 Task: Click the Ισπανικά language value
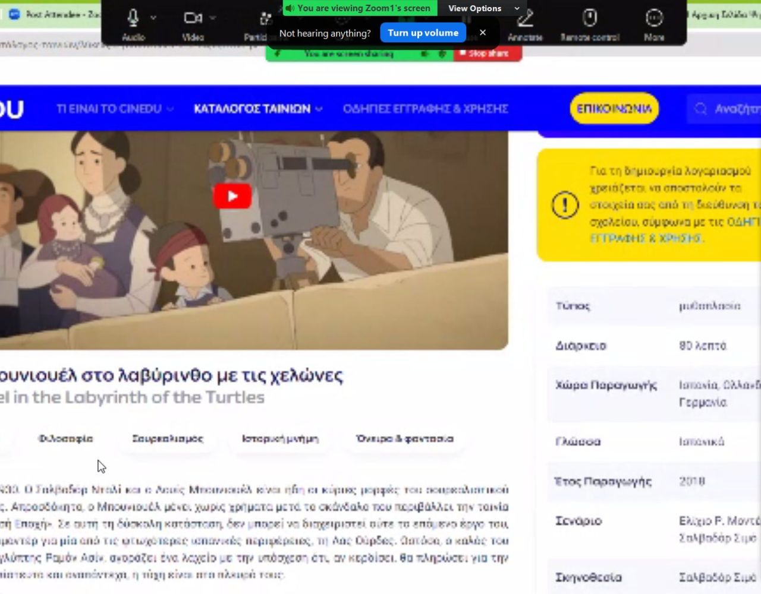(702, 441)
